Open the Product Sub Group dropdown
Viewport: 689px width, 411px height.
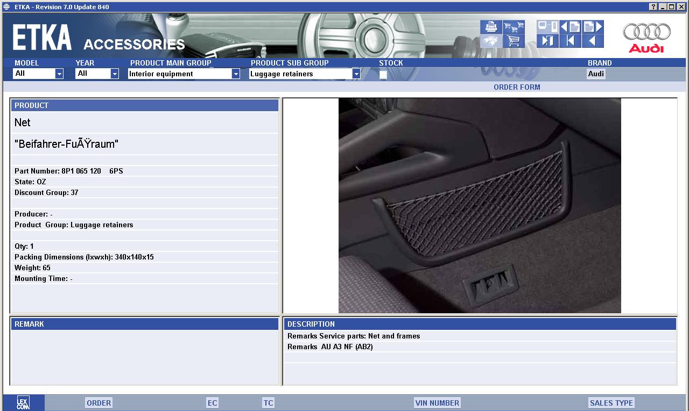356,74
